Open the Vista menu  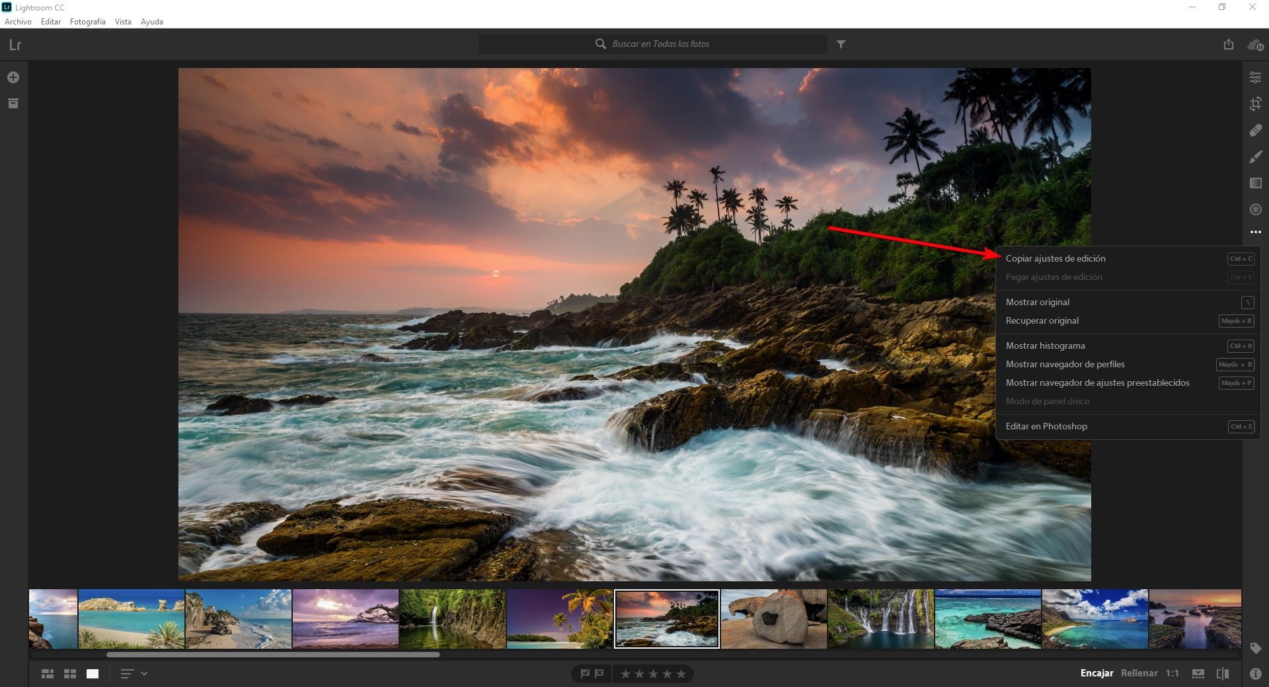tap(123, 22)
